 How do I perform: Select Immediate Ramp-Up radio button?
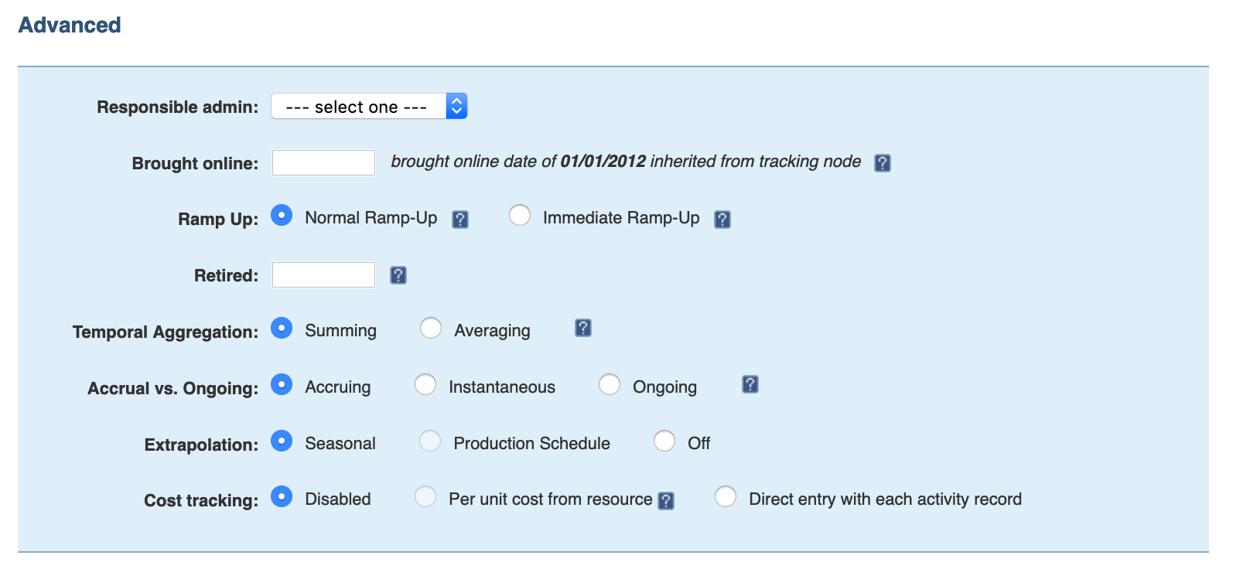(x=520, y=216)
